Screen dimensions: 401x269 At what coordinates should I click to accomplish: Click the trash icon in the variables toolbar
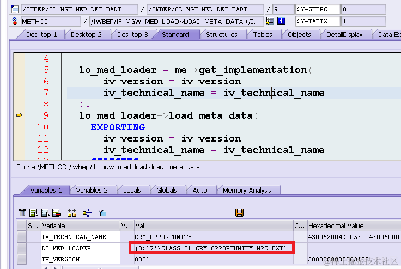click(x=22, y=212)
